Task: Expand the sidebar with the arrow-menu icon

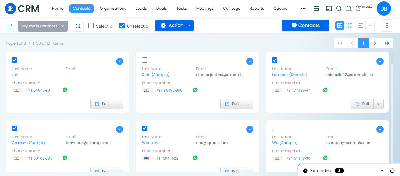Action: click(9, 26)
